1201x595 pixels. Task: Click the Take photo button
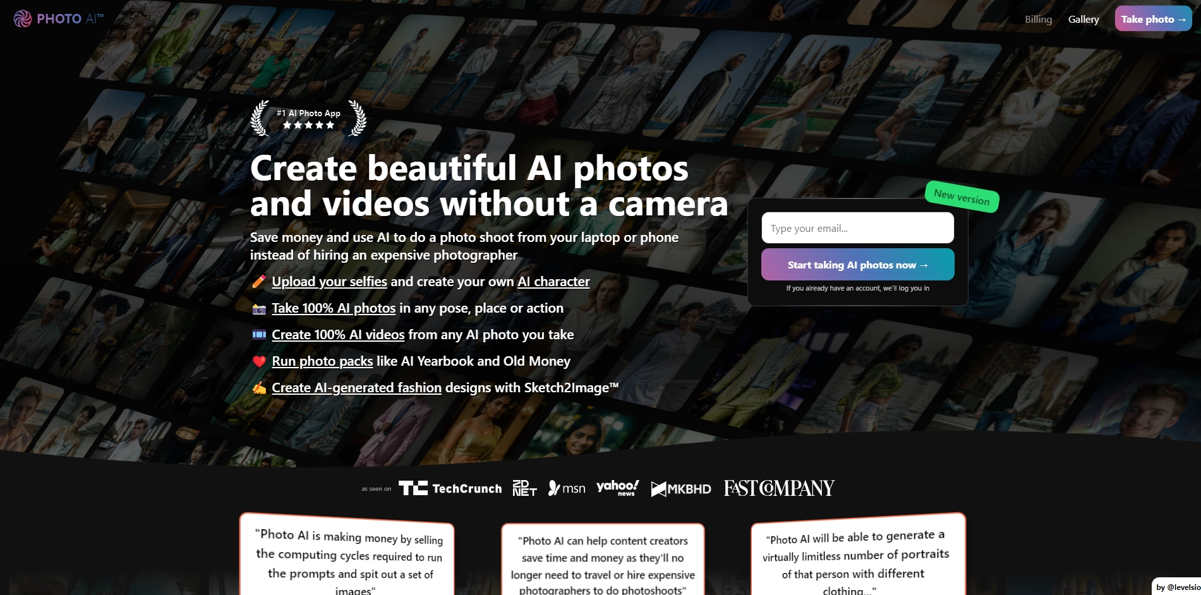coord(1153,19)
